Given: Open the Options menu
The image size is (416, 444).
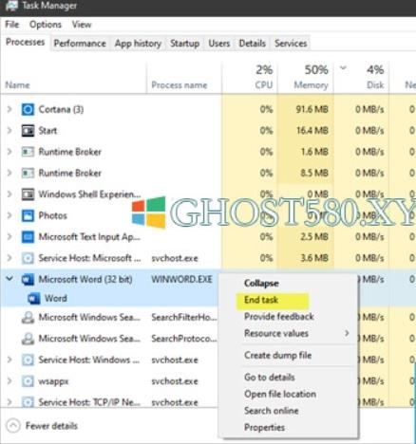Looking at the screenshot, I should tap(46, 25).
